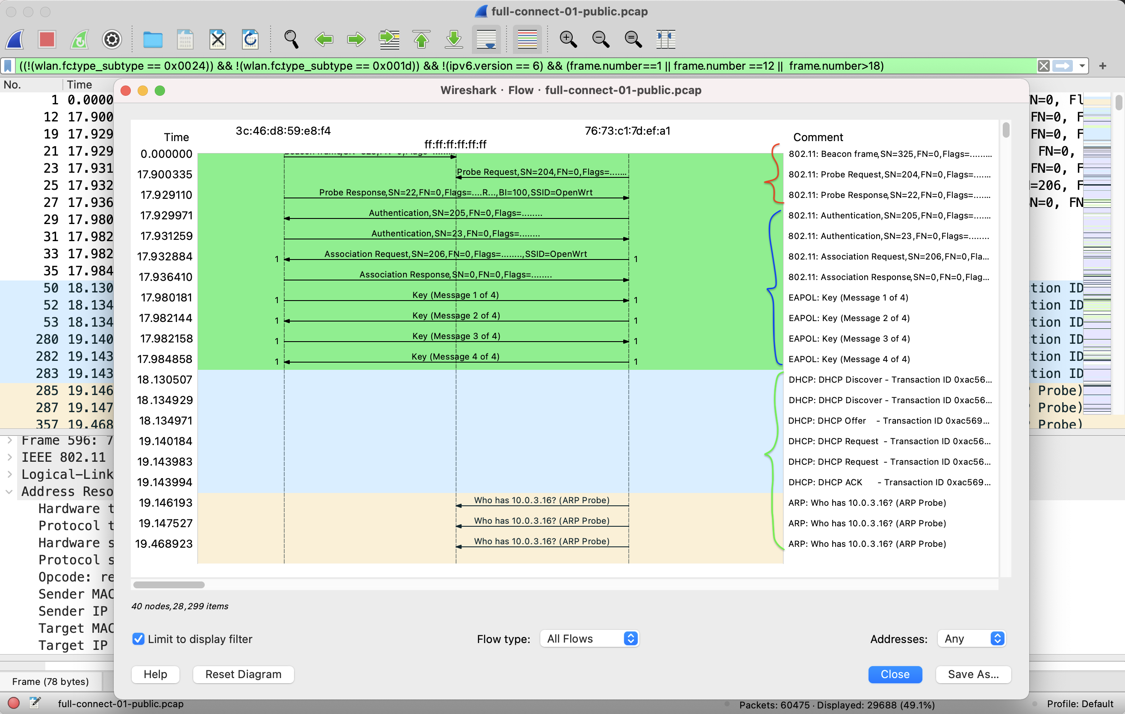Expand the IEEE 802.11 tree item
The width and height of the screenshot is (1125, 714).
click(9, 457)
